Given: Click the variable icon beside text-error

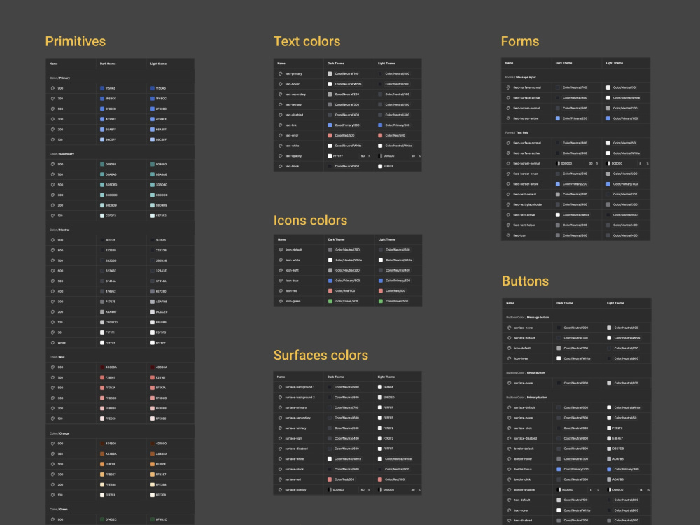Looking at the screenshot, I should [x=281, y=135].
